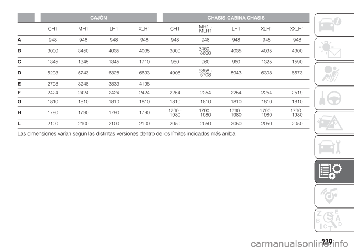Select the value 4198 in row E

(144, 84)
